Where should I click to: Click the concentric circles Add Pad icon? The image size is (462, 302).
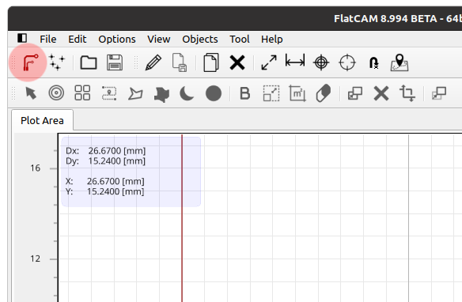tap(56, 93)
